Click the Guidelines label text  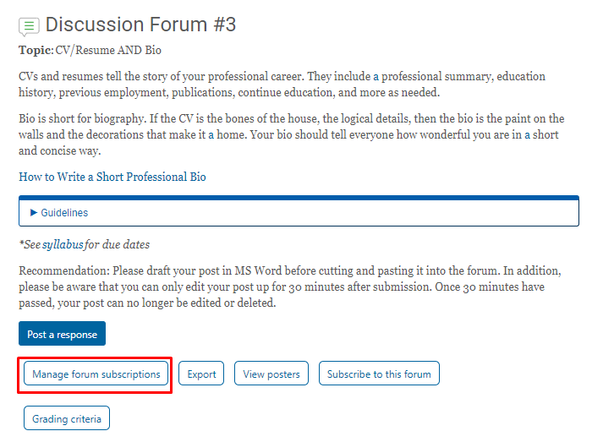point(64,213)
